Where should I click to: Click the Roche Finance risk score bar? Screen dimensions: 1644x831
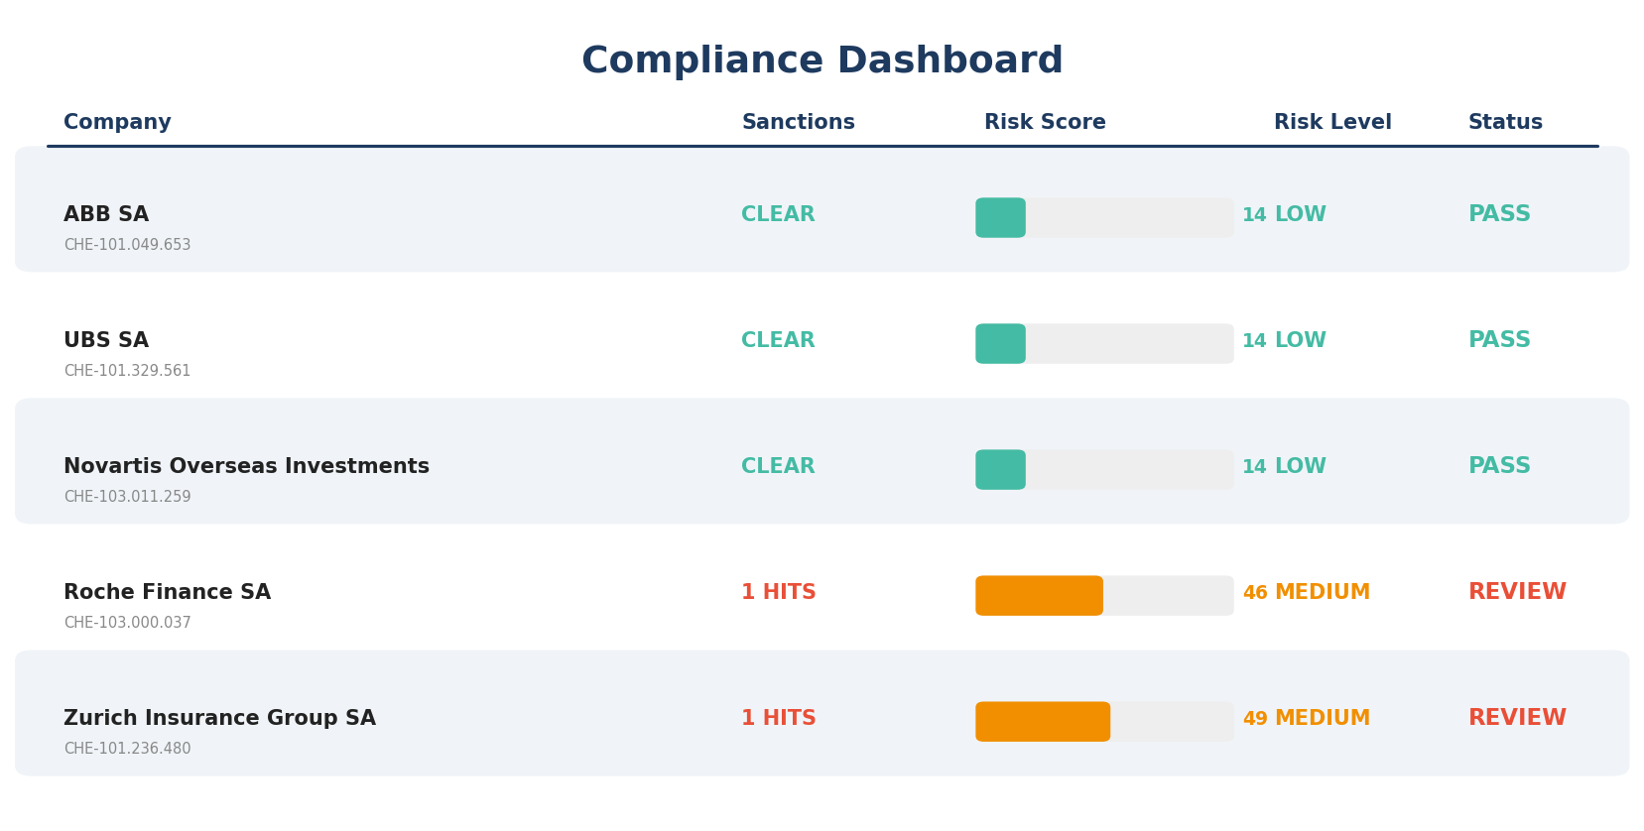[x=1104, y=595]
